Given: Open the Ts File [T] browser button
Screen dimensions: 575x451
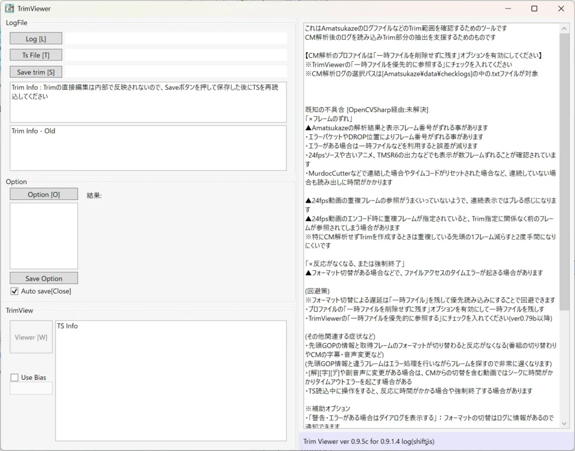Looking at the screenshot, I should coord(36,55).
